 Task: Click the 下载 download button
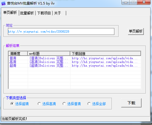pyautogui.click(x=131, y=103)
